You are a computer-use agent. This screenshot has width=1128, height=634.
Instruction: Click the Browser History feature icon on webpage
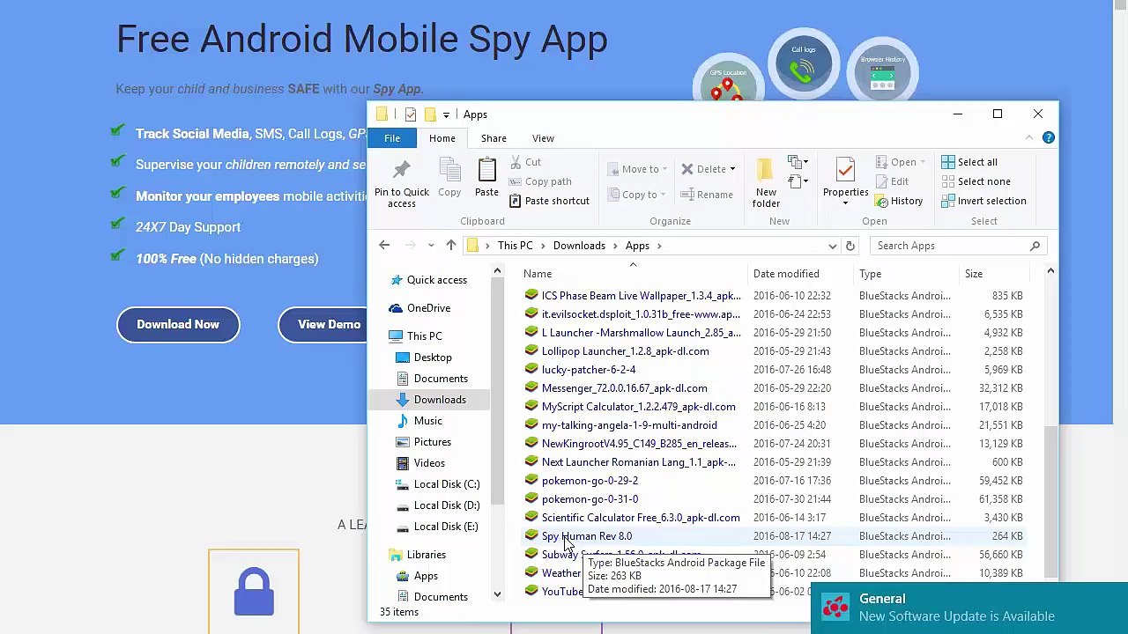pos(882,73)
